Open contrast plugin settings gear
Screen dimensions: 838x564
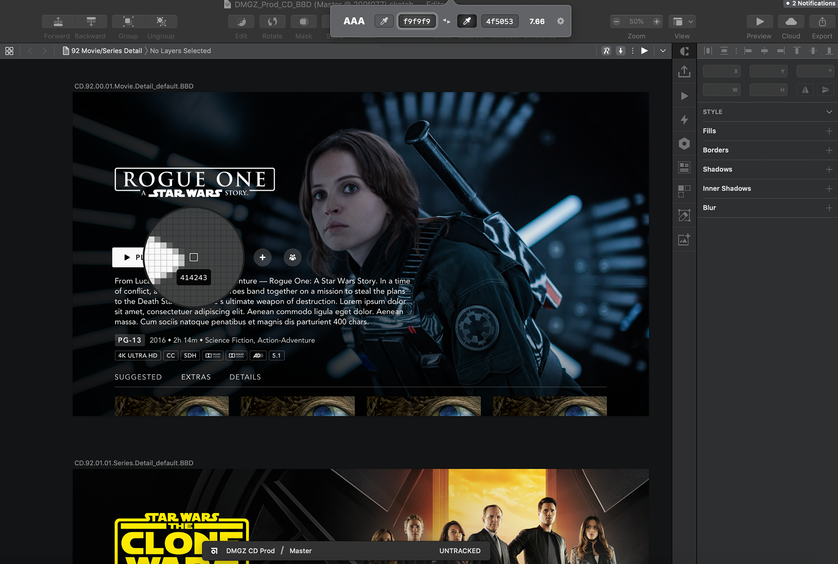coord(560,21)
